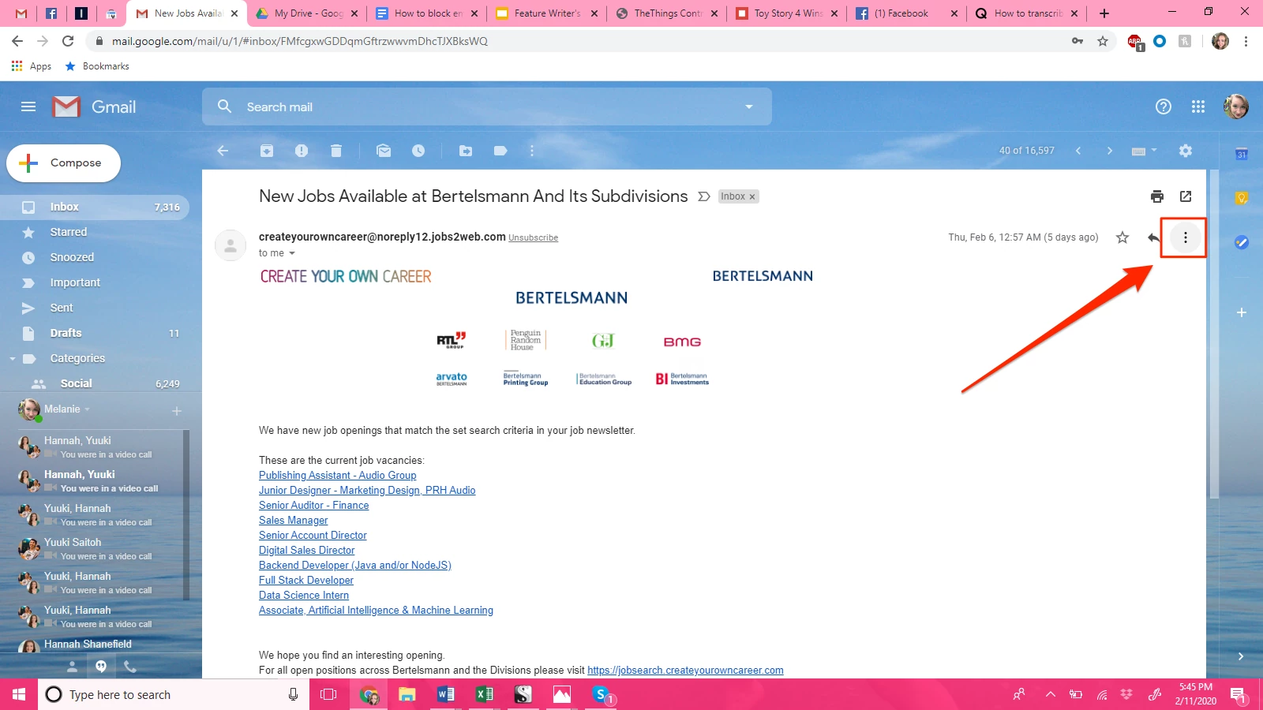Open the Labels icon in toolbar
The image size is (1263, 710).
(x=500, y=151)
